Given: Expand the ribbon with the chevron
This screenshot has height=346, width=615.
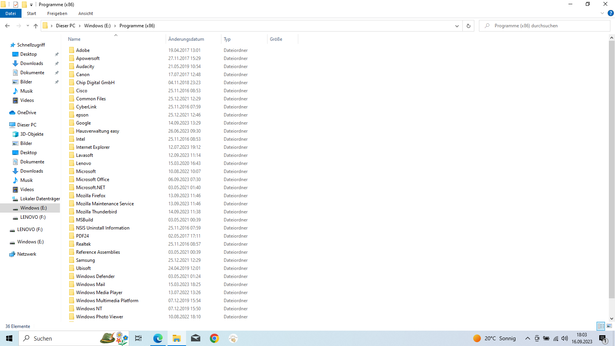Looking at the screenshot, I should pyautogui.click(x=602, y=13).
